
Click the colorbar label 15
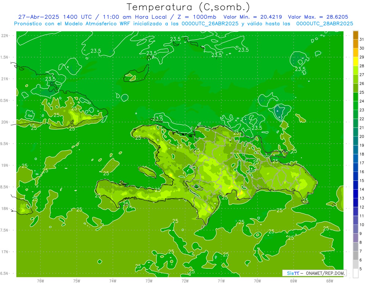click(x=362, y=180)
